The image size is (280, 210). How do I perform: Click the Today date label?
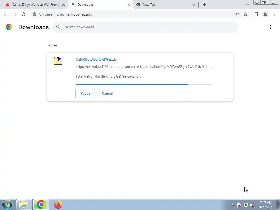[52, 45]
